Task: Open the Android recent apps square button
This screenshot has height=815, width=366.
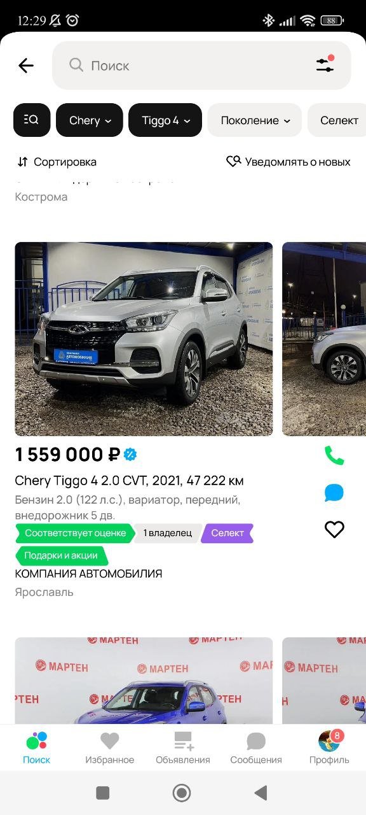Action: click(102, 793)
